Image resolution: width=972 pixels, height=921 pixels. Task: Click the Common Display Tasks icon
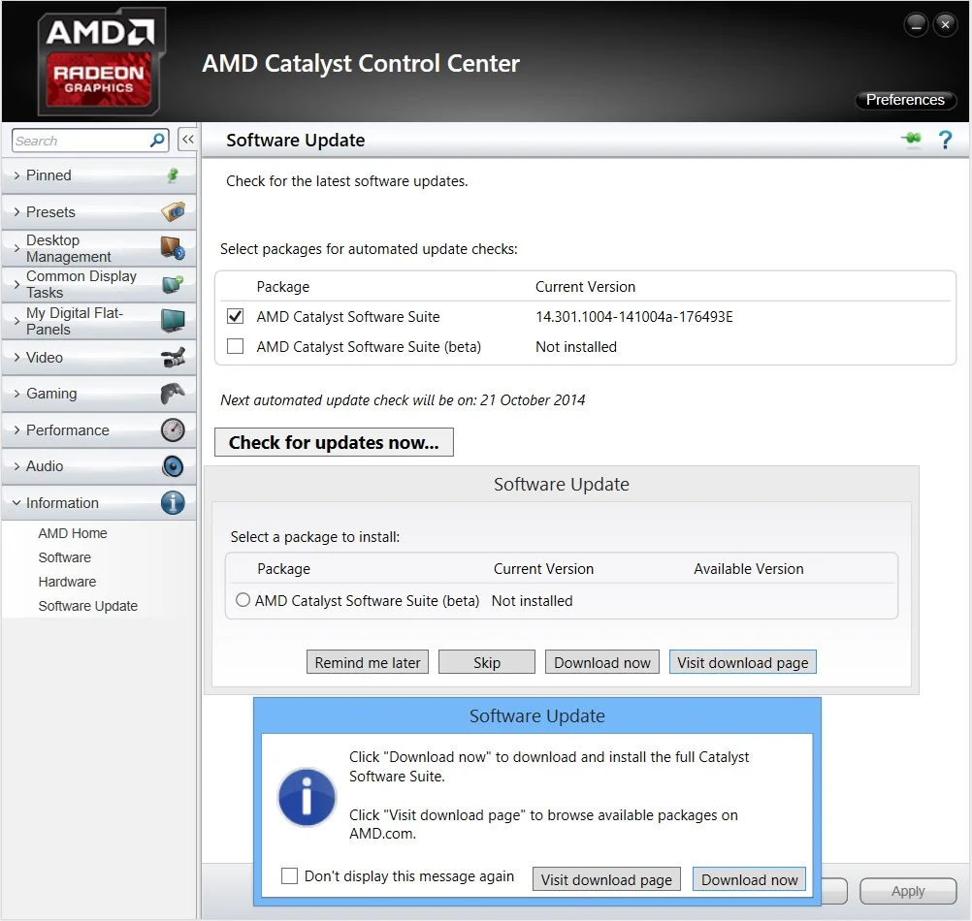pos(173,284)
